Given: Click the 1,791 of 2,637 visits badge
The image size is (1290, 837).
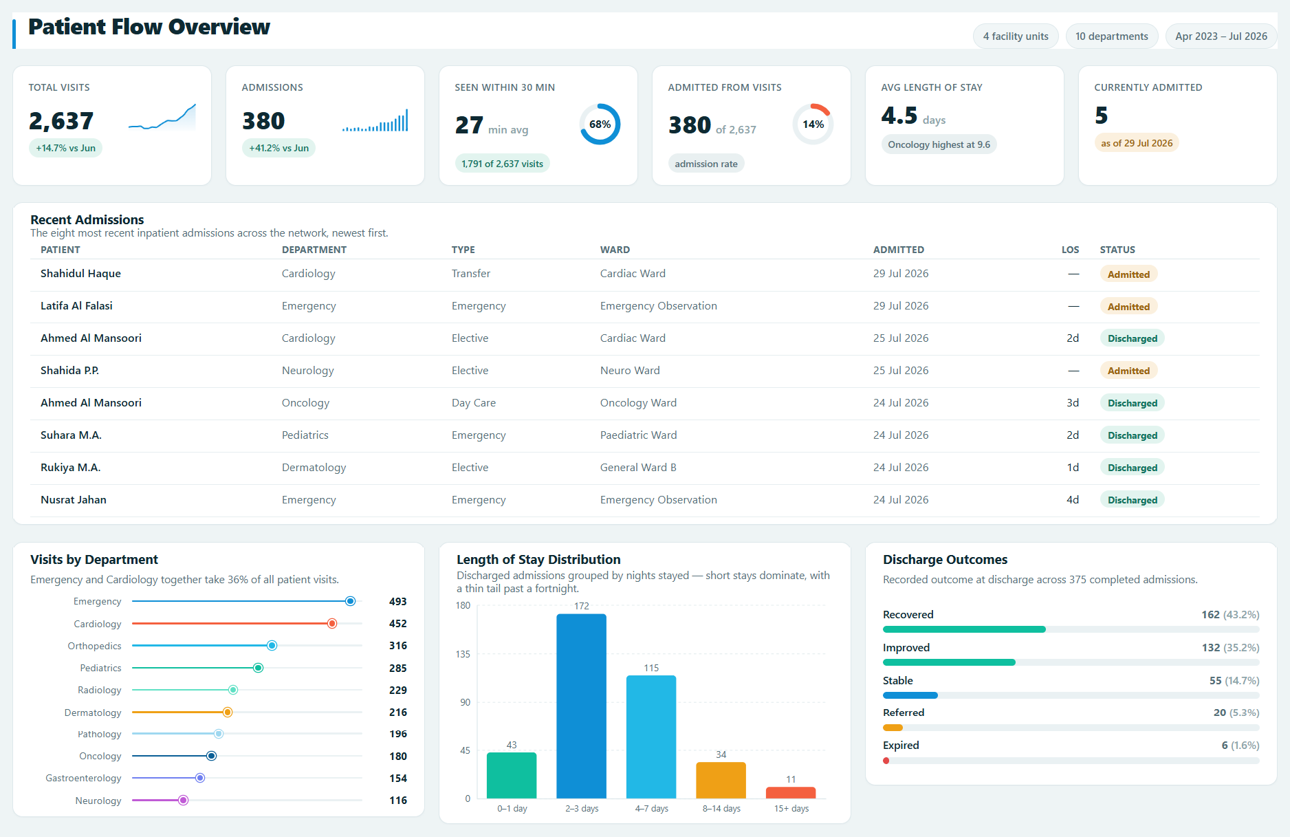Looking at the screenshot, I should coord(502,164).
